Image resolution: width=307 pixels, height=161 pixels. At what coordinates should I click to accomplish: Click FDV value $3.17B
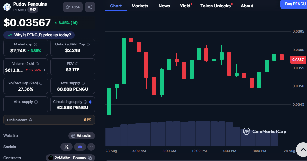tap(73, 70)
